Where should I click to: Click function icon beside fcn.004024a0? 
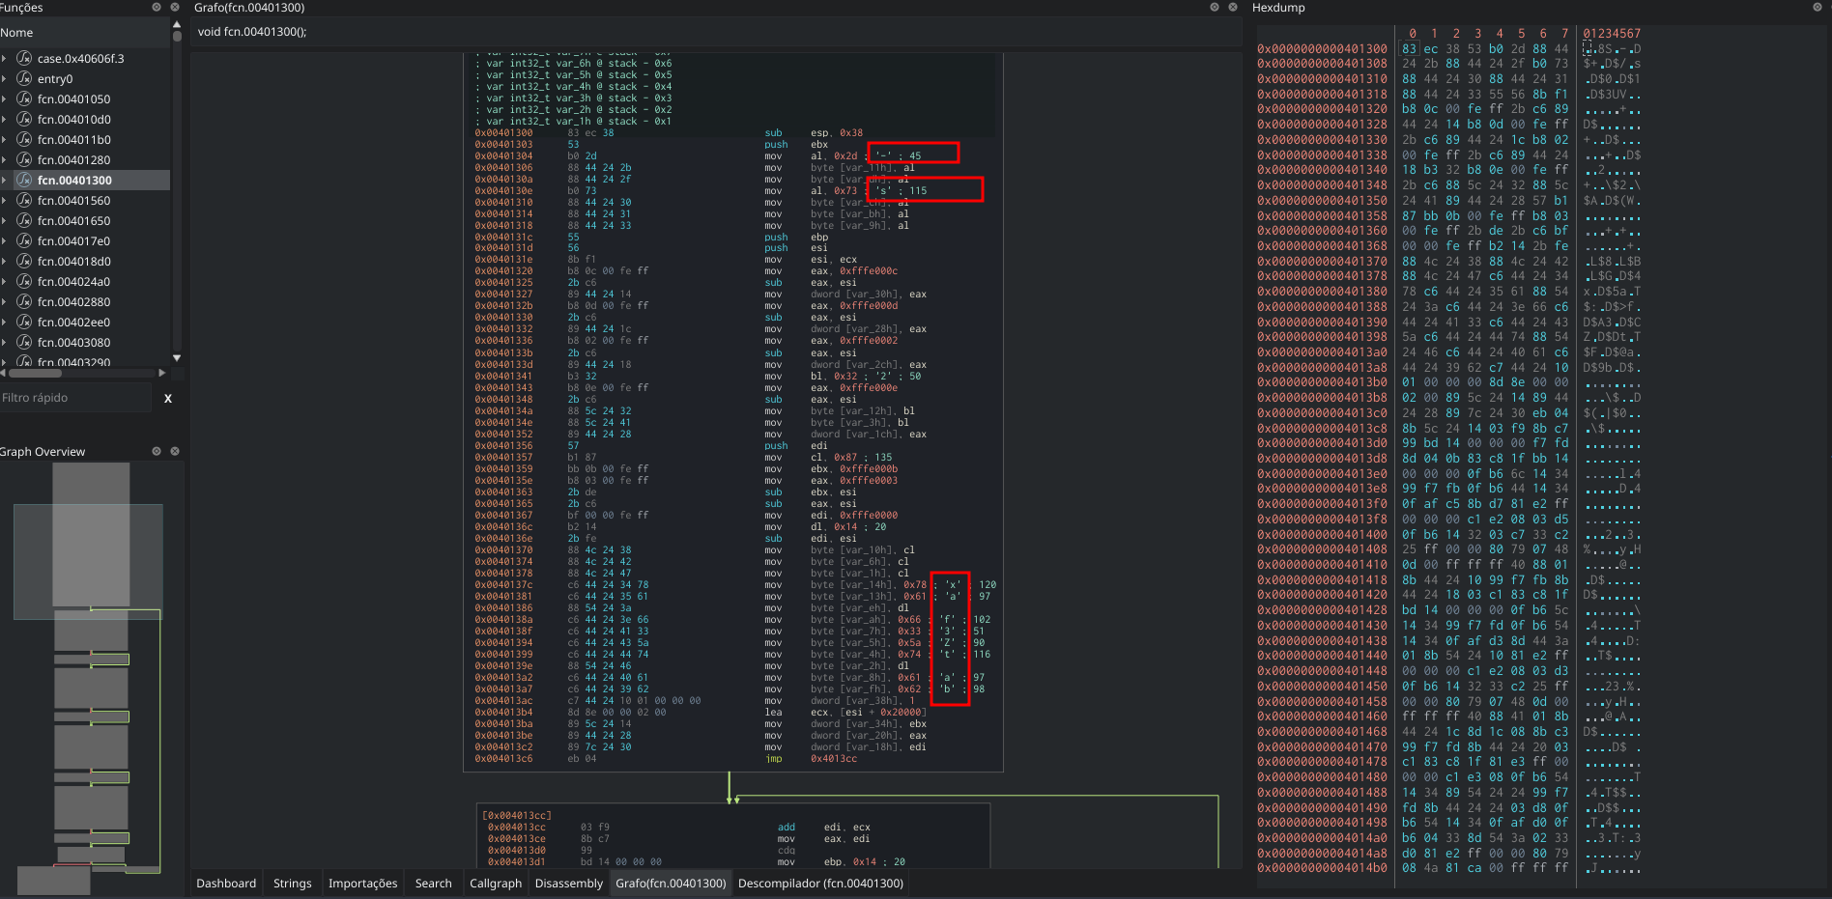(x=24, y=281)
